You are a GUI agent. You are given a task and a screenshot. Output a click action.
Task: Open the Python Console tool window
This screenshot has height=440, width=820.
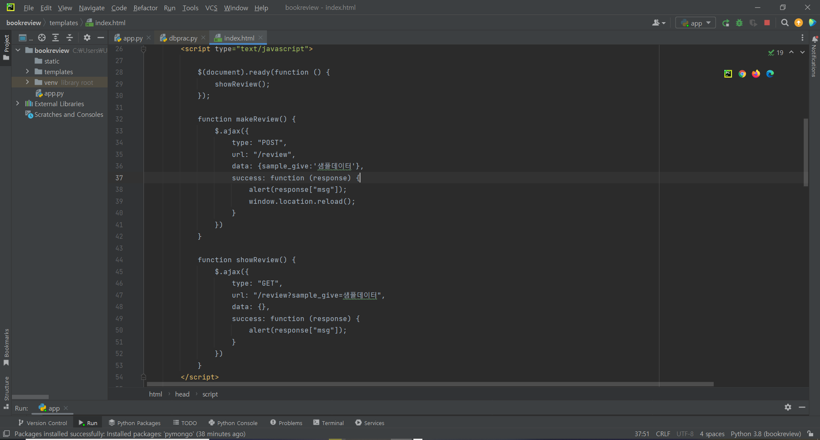pos(233,423)
